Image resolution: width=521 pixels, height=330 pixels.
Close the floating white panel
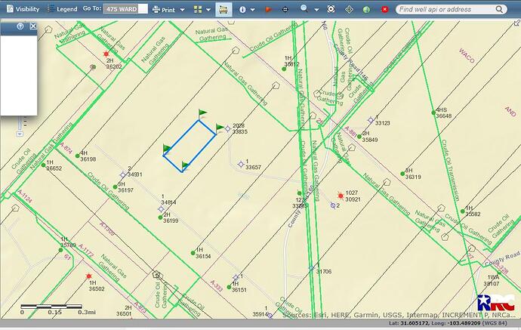32,26
